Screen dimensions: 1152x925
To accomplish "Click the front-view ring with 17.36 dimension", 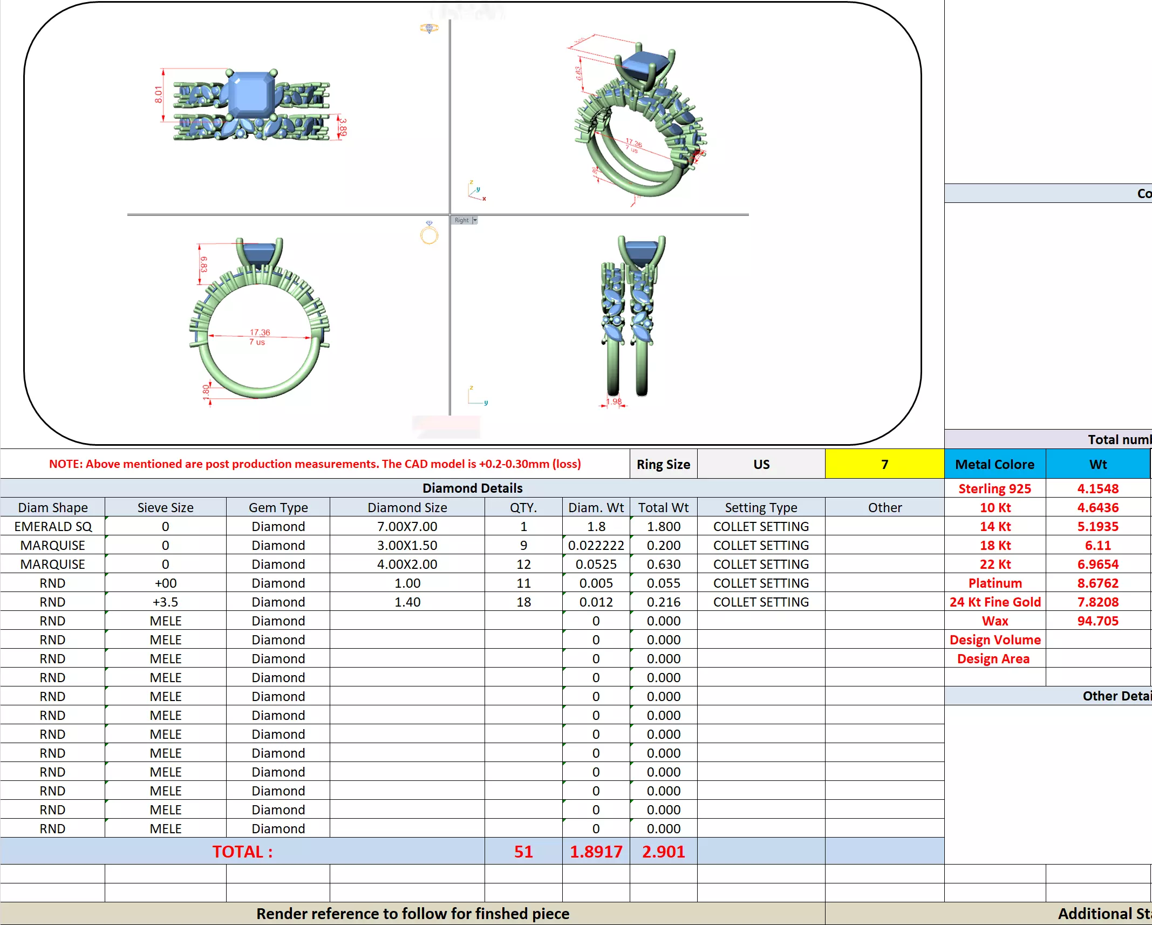I will tap(260, 319).
